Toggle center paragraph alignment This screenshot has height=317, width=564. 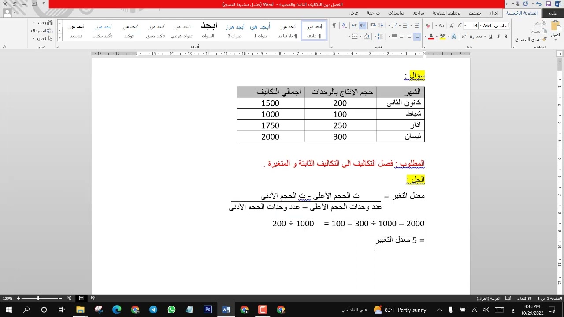409,37
